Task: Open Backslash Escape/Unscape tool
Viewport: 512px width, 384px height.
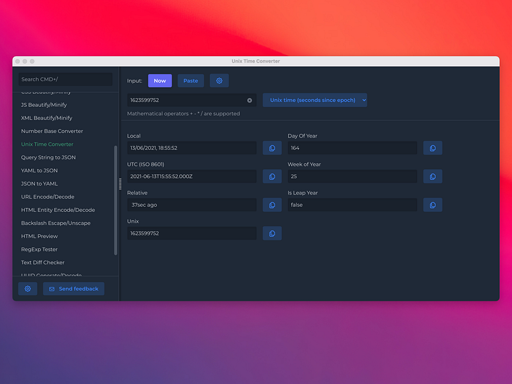Action: (x=56, y=223)
